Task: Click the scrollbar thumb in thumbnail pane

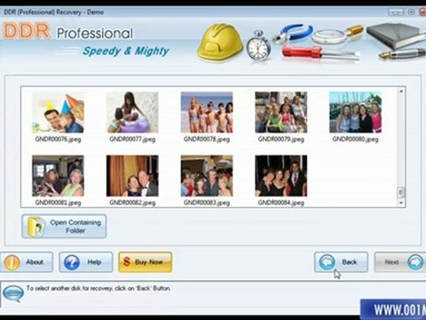Action: tap(401, 192)
